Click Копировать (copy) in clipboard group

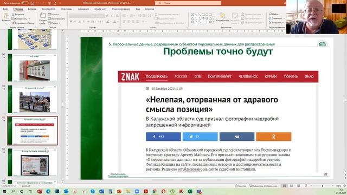(19, 19)
